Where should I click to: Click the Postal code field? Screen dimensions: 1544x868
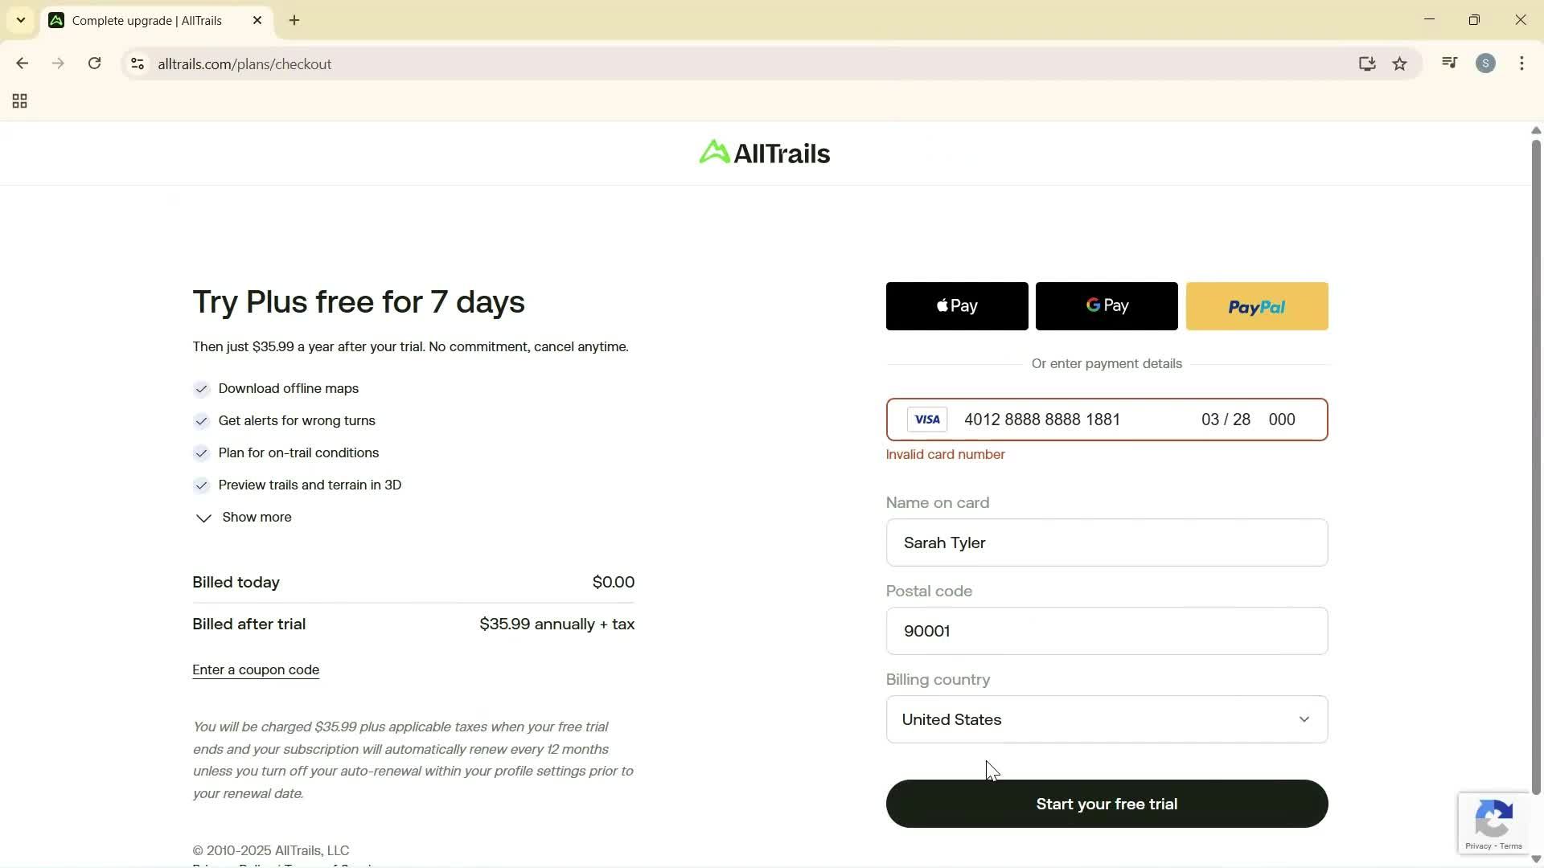pos(1106,631)
